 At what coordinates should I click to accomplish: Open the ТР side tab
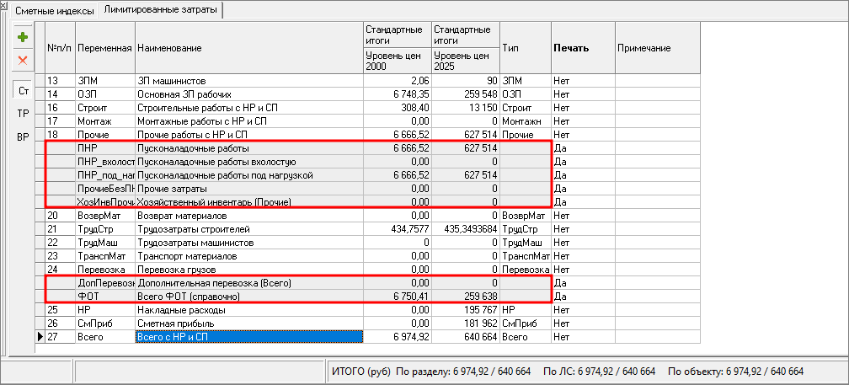[23, 113]
